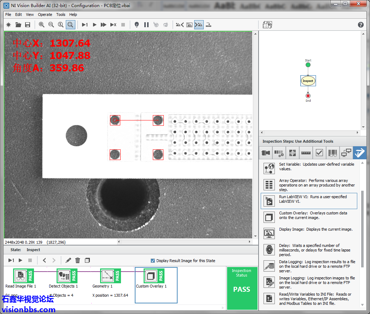Add the Data Logging step
The image size is (370, 314).
click(308, 266)
